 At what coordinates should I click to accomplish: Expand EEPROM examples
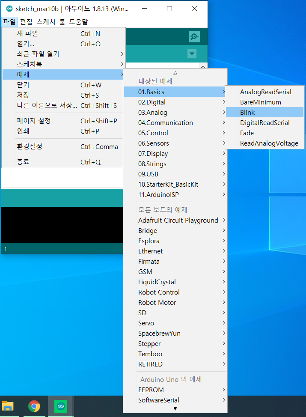175,390
